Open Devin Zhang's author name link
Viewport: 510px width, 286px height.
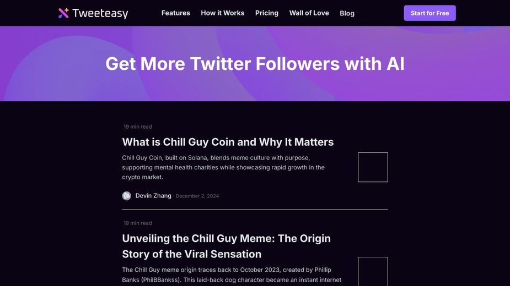pos(153,196)
